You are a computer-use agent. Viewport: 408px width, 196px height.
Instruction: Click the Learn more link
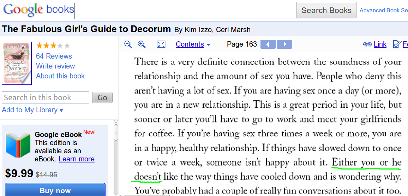pyautogui.click(x=77, y=159)
